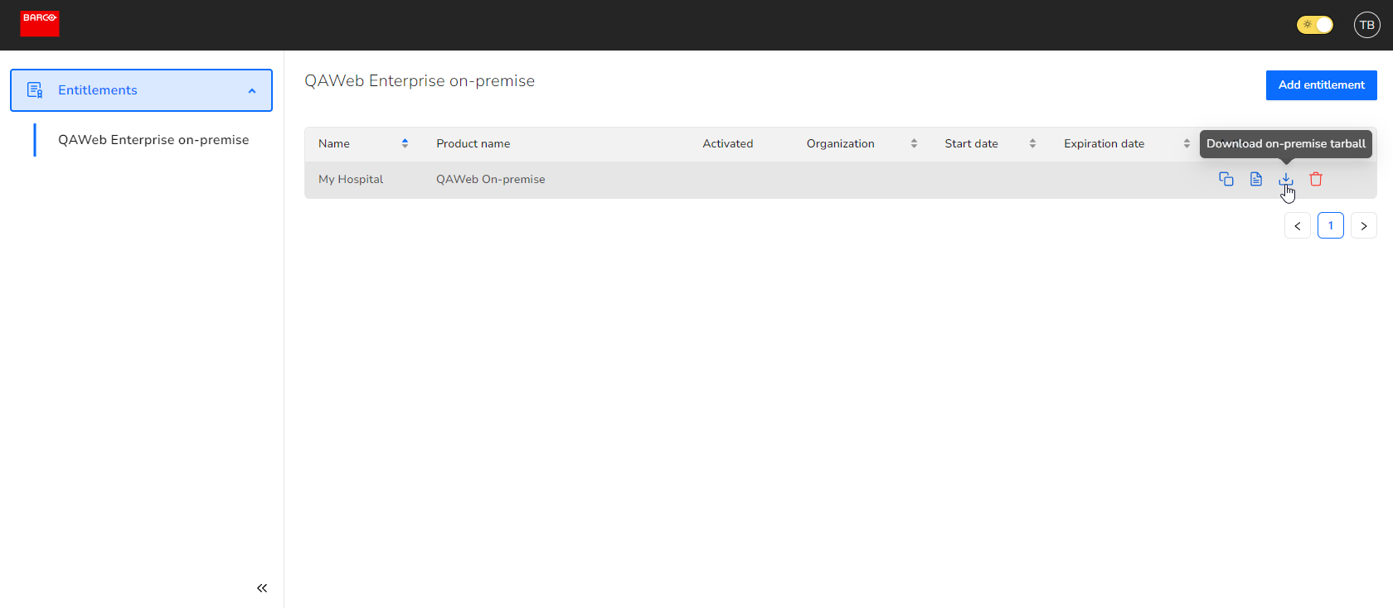Go to the previous page of results
Viewport: 1393px width, 608px height.
coord(1298,225)
